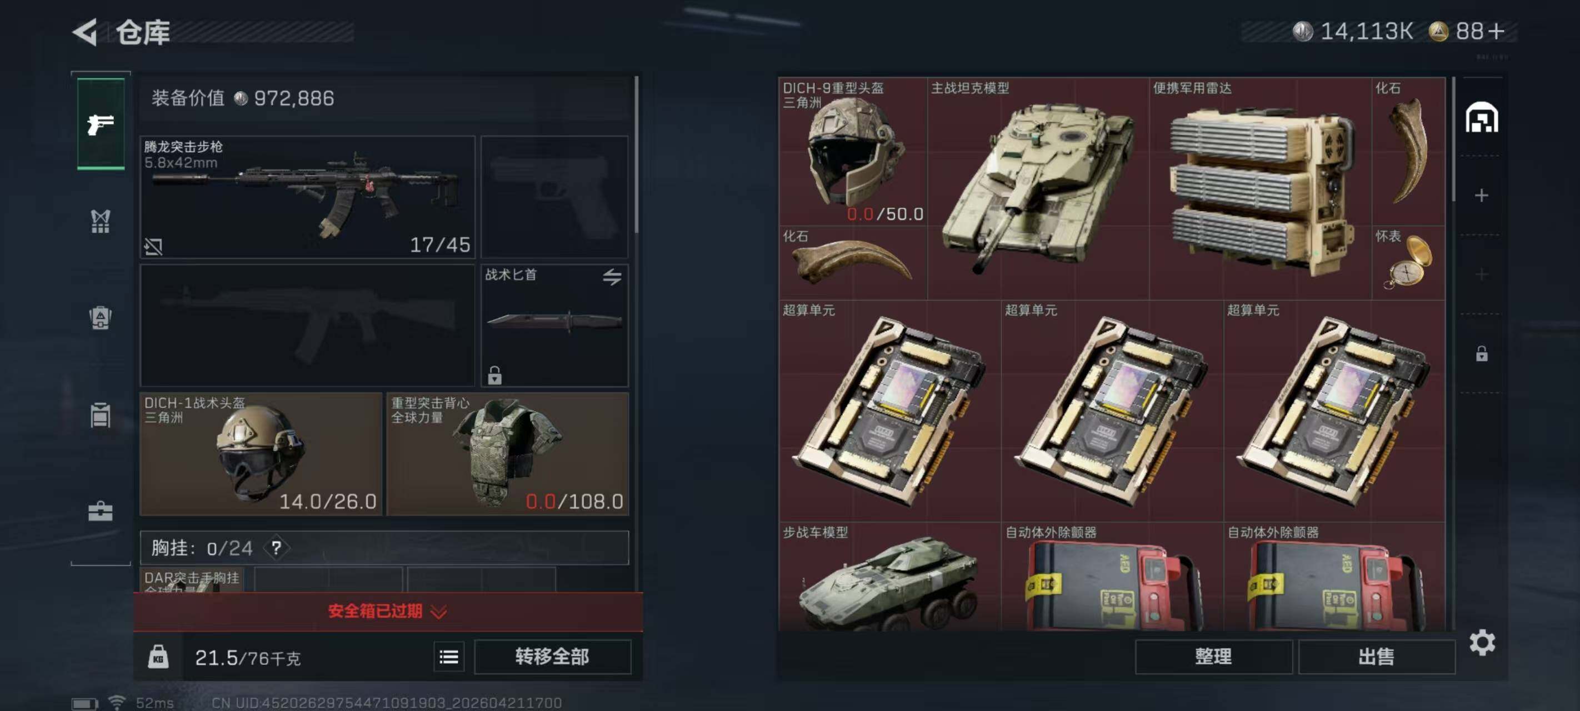Open the chest rig vest sidebar tab
1580x711 pixels.
click(x=101, y=221)
